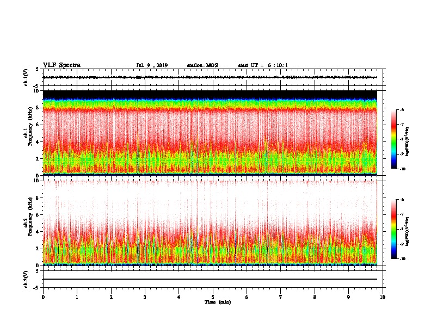Viewport: 431px width, 333px height.
Task: Click the "10" tick label on time axis
Action: coord(383,297)
